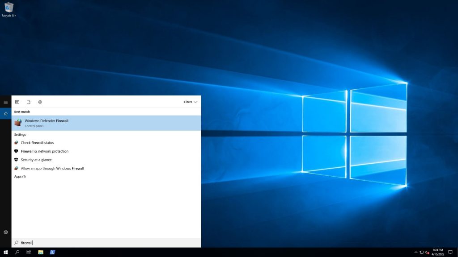Filter search results to Documents
The width and height of the screenshot is (458, 257).
point(28,102)
